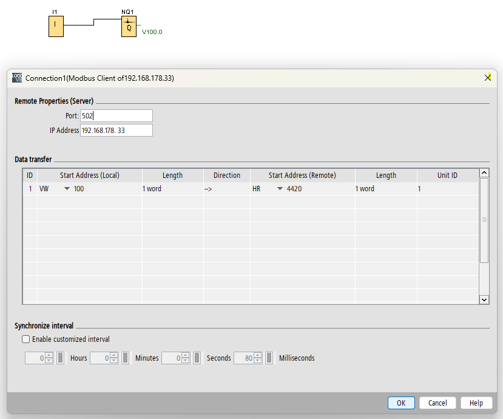
Task: Click the Cancel button
Action: [437, 403]
